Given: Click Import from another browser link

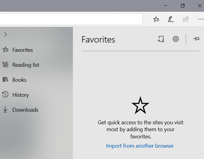Looking at the screenshot, I should coord(140,146).
